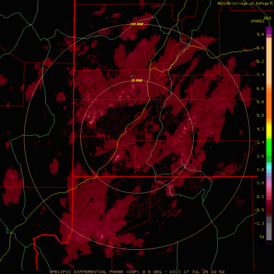Image resolution: width=274 pixels, height=274 pixels.
Task: Click the 3.4 legend value
Action: (x=260, y=142)
